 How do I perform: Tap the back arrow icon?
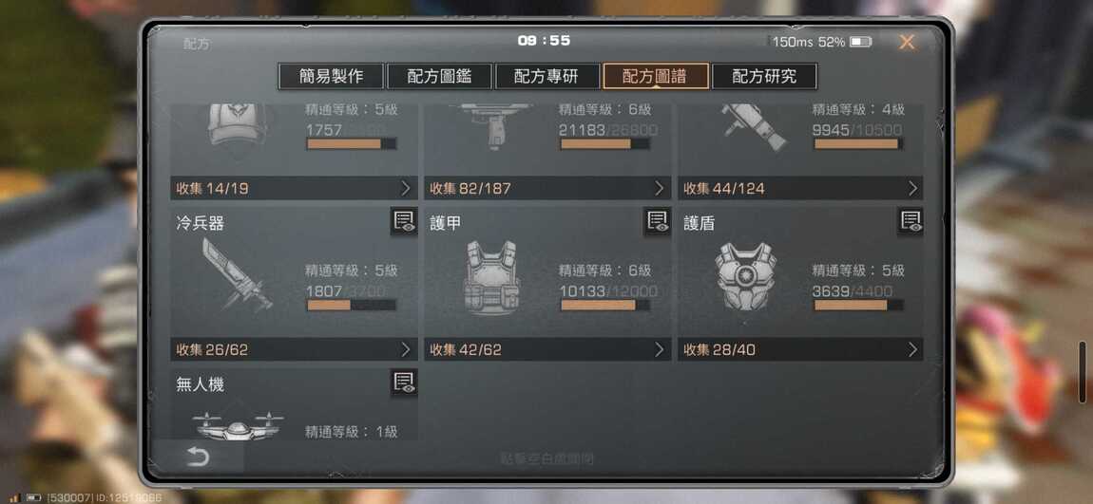pos(198,457)
